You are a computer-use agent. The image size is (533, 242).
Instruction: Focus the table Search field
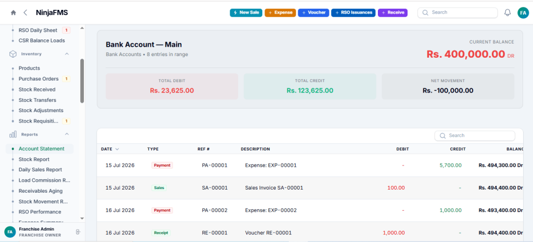coord(475,136)
